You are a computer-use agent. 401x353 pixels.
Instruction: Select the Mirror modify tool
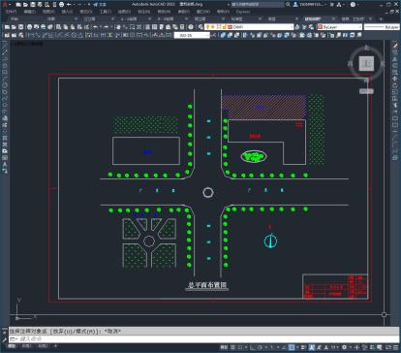[395, 59]
